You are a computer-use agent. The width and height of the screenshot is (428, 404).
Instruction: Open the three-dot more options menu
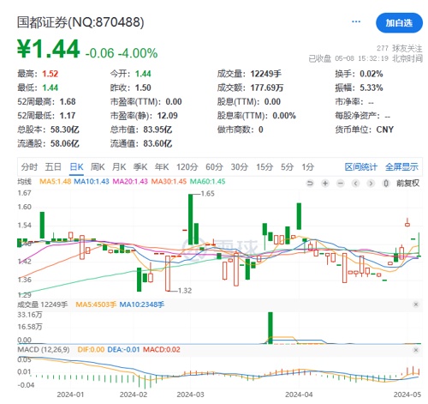356,21
